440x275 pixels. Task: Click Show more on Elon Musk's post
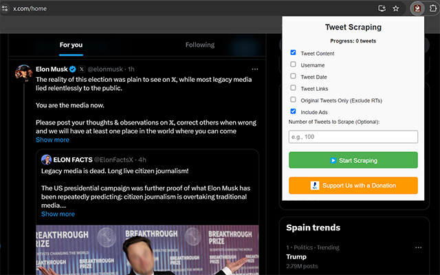(52, 140)
